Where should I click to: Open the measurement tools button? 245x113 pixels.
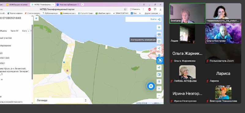point(159,34)
